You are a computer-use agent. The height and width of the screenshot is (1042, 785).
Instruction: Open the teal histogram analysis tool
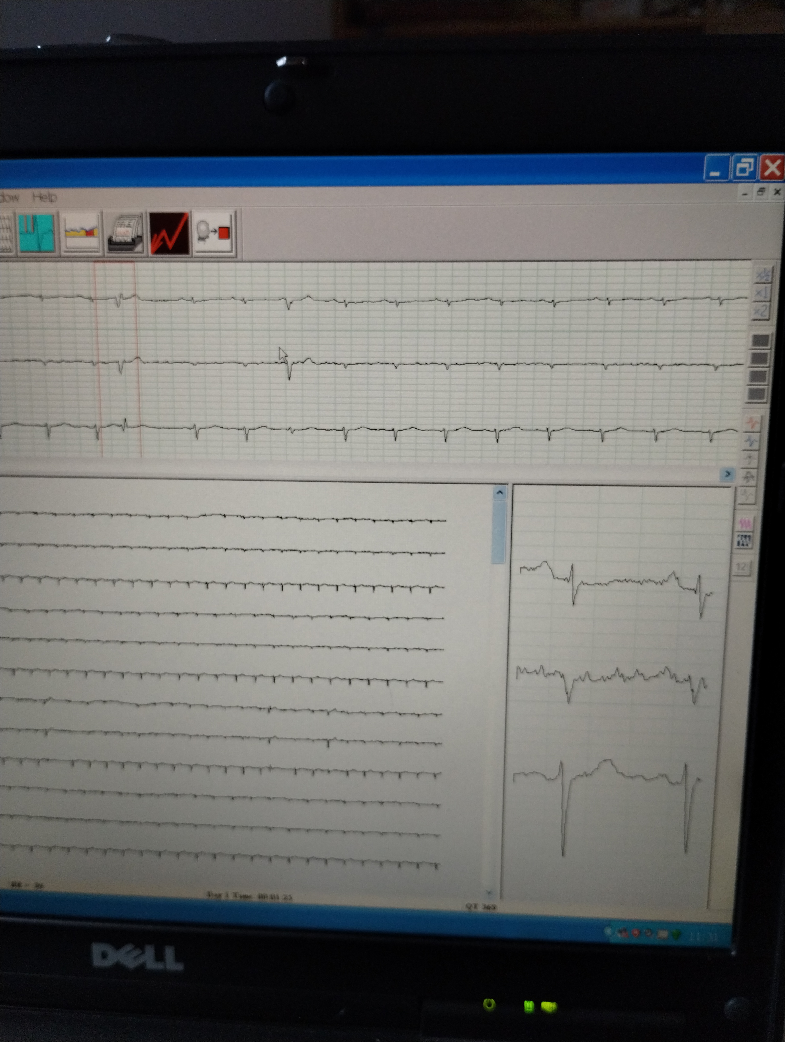37,233
